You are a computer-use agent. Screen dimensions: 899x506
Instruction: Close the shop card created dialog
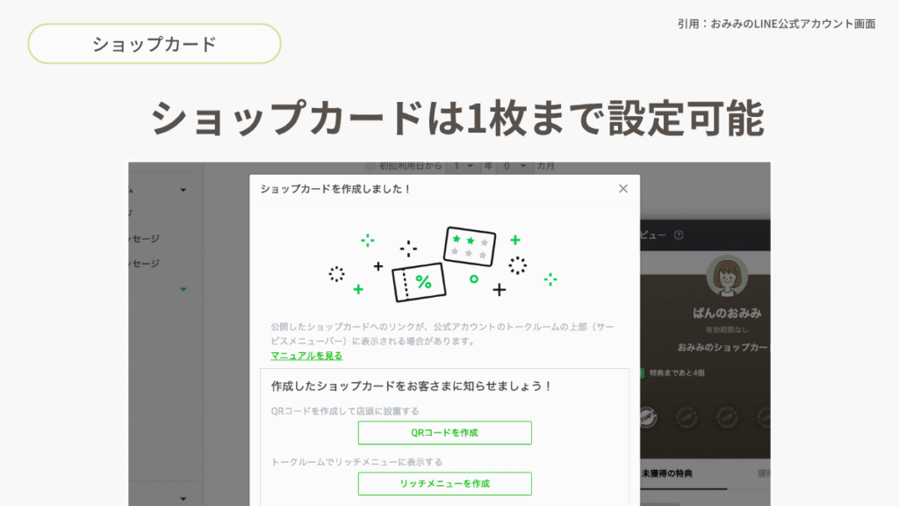(x=623, y=189)
